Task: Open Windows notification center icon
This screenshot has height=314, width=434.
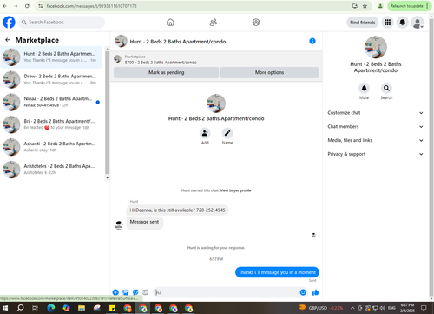Action: click(424, 308)
